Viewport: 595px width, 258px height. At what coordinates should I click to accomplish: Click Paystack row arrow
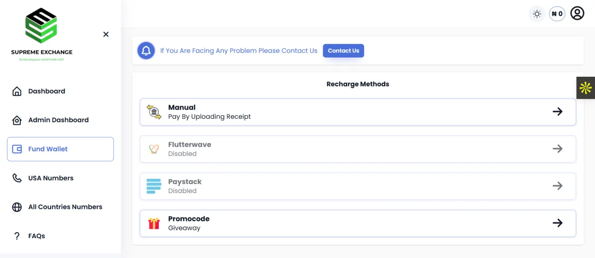click(557, 186)
